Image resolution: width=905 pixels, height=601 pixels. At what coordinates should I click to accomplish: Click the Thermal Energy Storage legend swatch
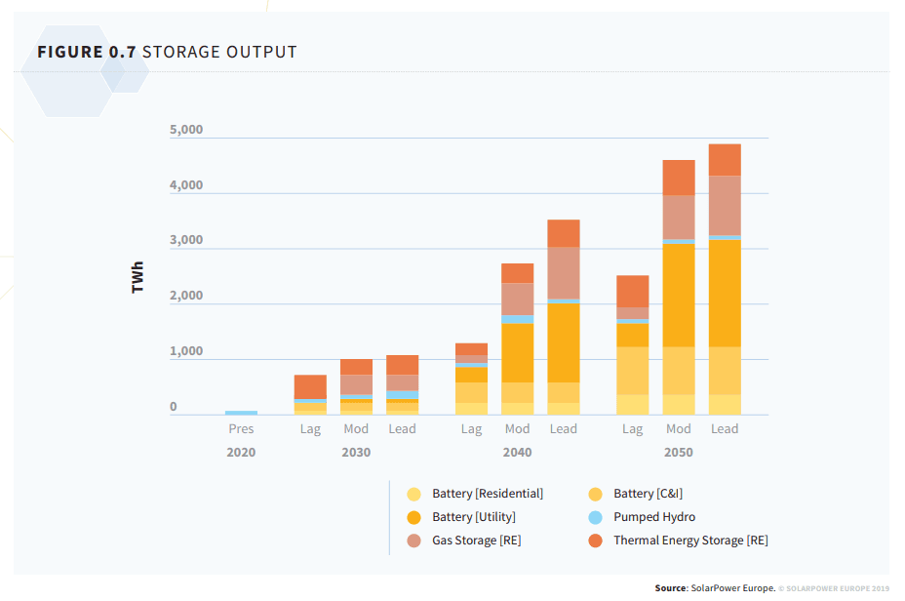[x=596, y=541]
